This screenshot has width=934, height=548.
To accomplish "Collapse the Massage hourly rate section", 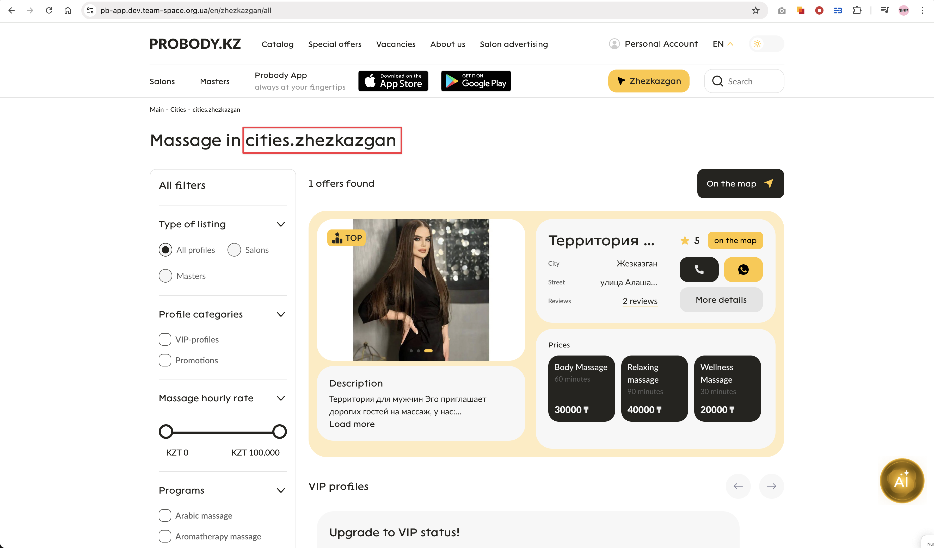I will point(281,398).
